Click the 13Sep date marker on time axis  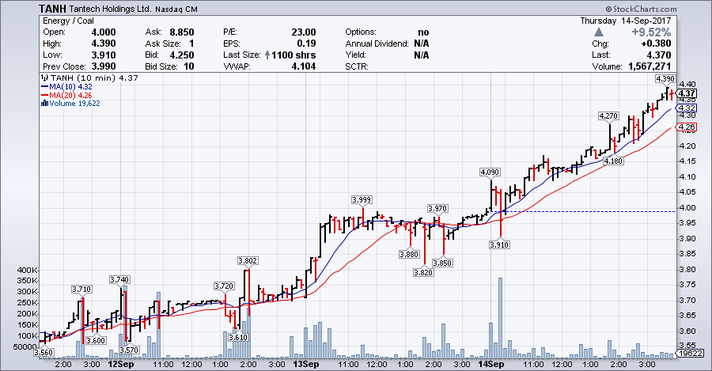(305, 365)
